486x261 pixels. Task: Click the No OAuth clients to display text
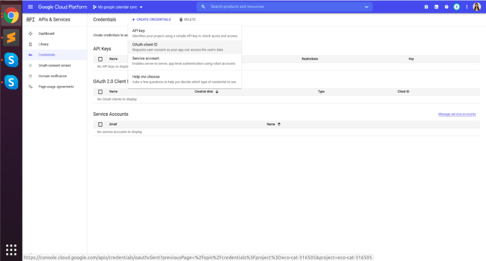(x=117, y=99)
